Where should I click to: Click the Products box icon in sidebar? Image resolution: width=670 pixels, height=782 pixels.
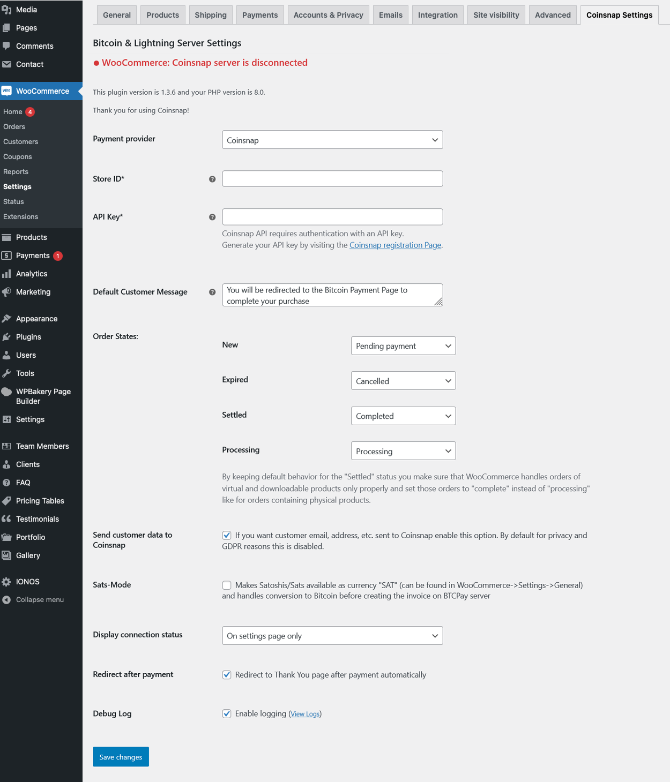coord(6,237)
